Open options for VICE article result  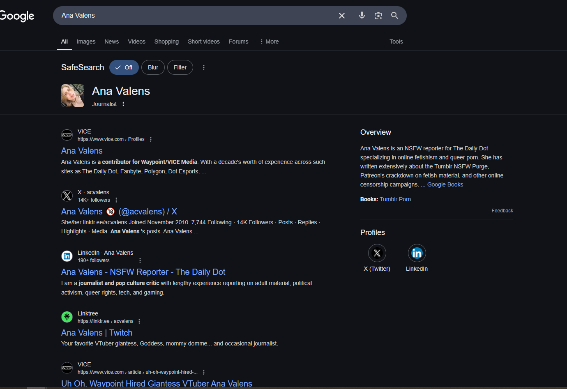[204, 372]
